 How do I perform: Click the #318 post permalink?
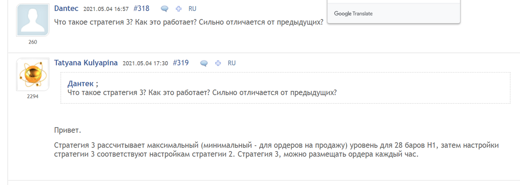[x=141, y=8]
